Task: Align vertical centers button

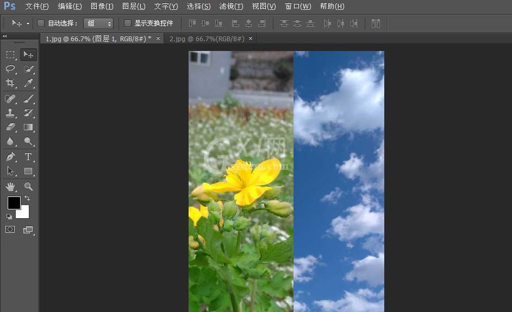Action: [x=205, y=23]
